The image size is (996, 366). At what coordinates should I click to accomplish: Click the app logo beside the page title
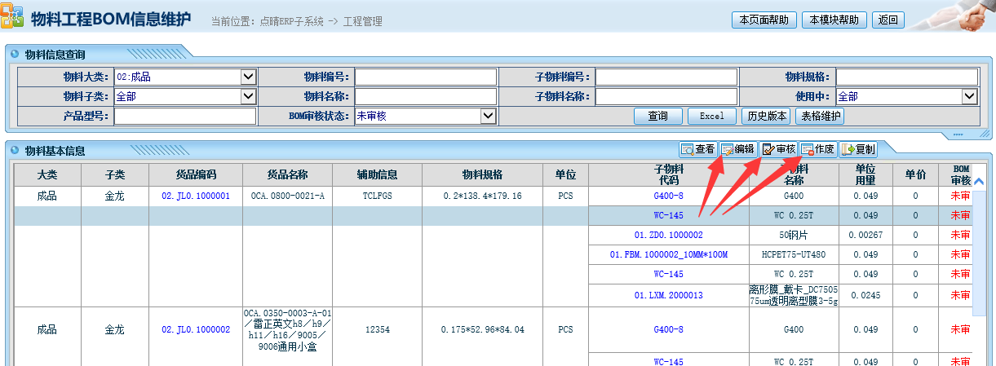12,20
